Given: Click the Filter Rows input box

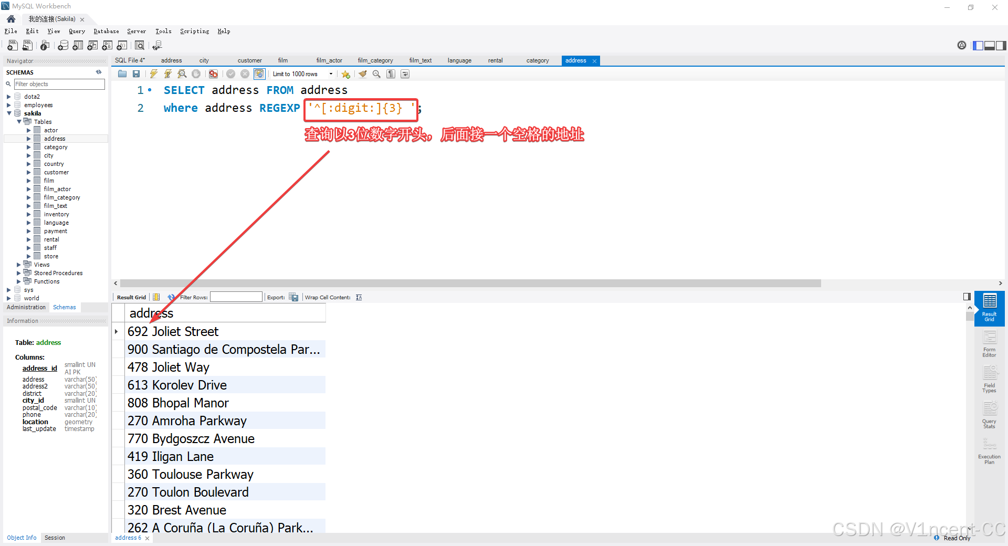Looking at the screenshot, I should [x=236, y=297].
